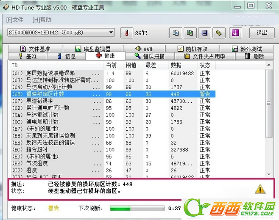This screenshot has width=279, height=220.
Task: Select row (B7) 未知的属性
Action: [113, 129]
